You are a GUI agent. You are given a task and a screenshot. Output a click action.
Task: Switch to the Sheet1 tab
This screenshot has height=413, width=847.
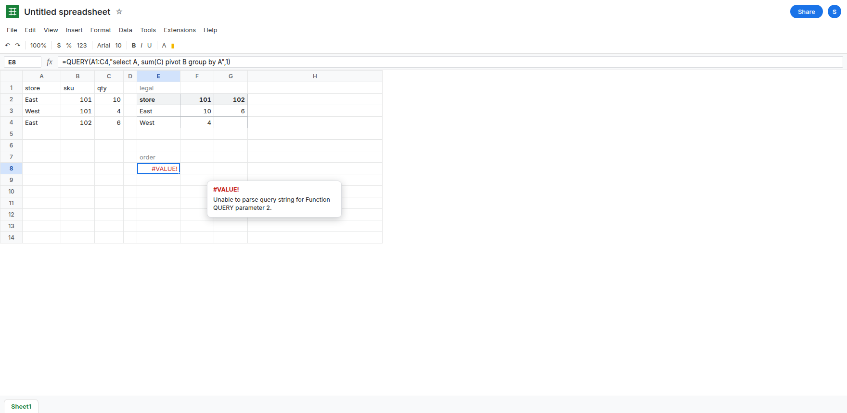point(21,406)
